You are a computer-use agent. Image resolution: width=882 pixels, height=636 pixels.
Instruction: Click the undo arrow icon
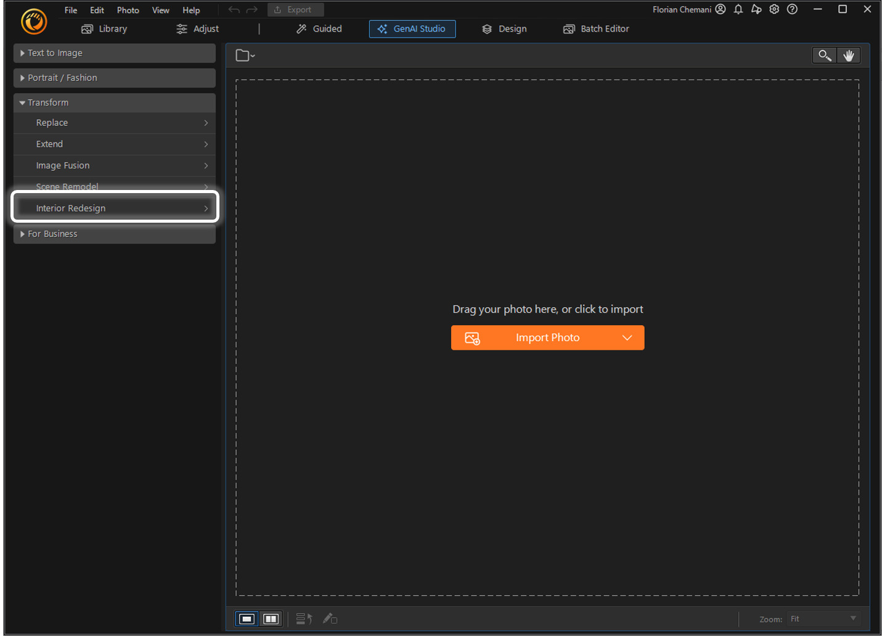point(233,9)
